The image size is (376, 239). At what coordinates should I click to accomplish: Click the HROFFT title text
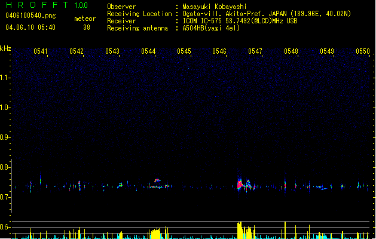[37, 5]
